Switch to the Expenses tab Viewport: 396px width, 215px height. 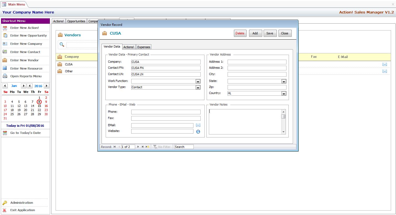(144, 47)
